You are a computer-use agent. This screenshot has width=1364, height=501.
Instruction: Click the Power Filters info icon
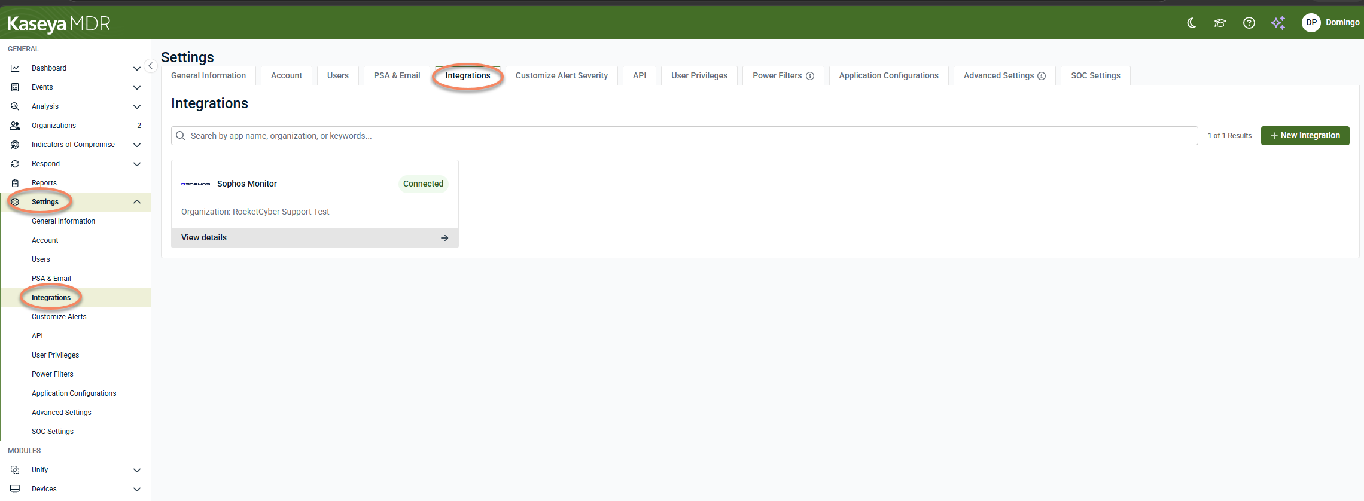[810, 76]
